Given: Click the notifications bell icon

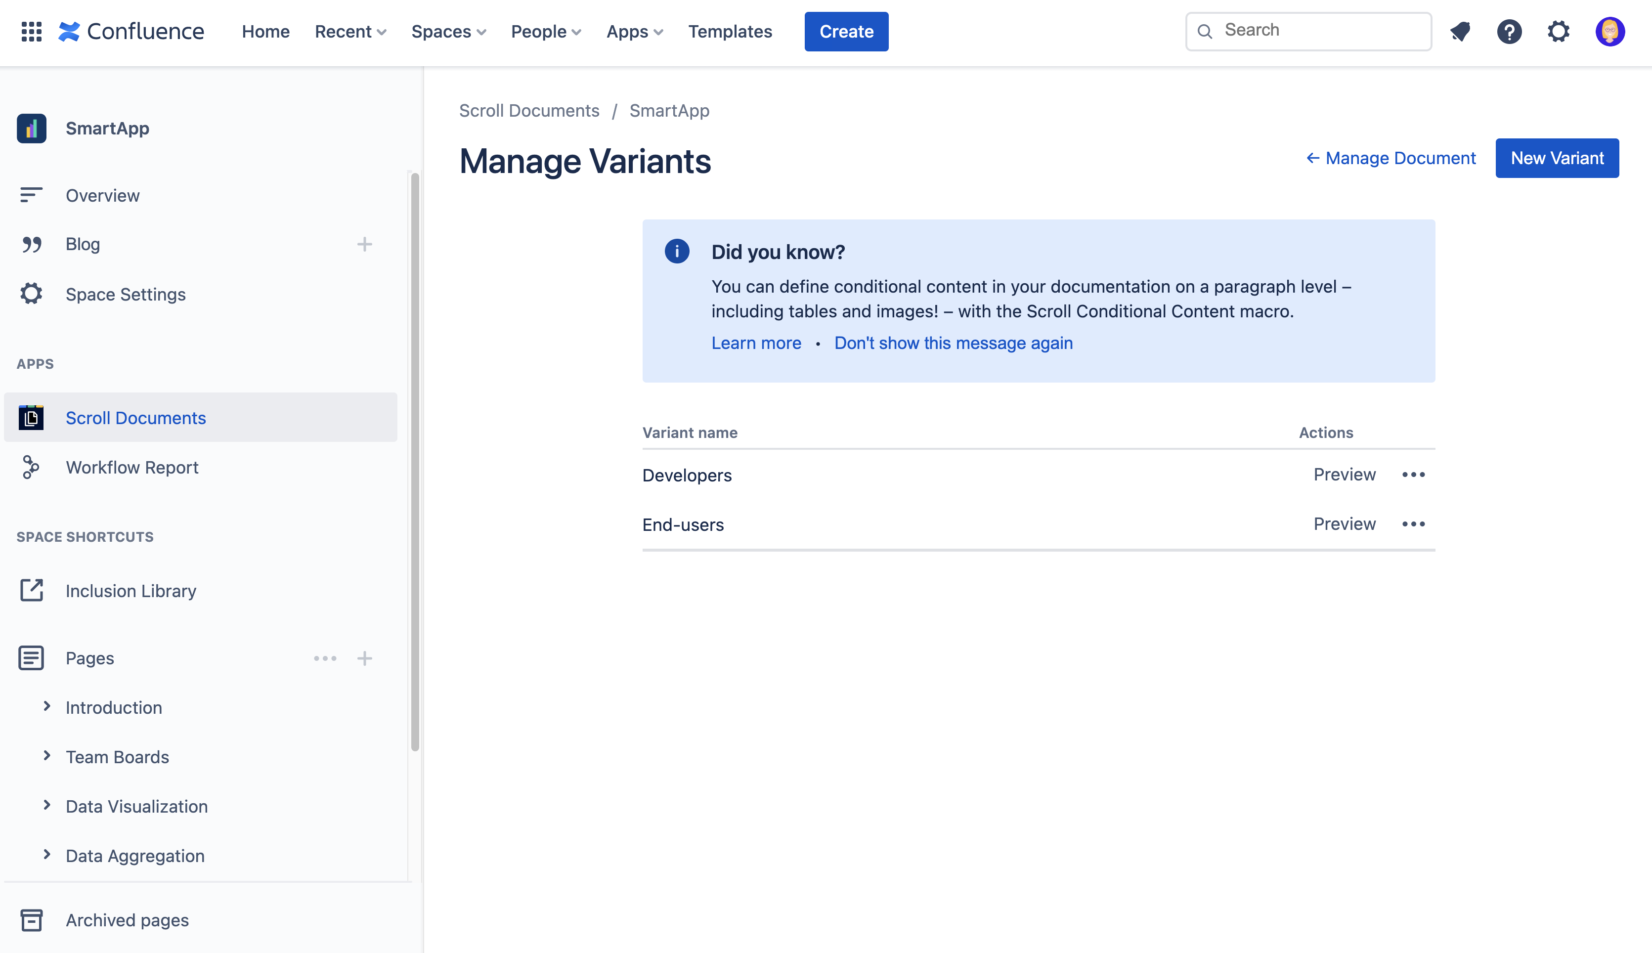Looking at the screenshot, I should click(x=1460, y=32).
